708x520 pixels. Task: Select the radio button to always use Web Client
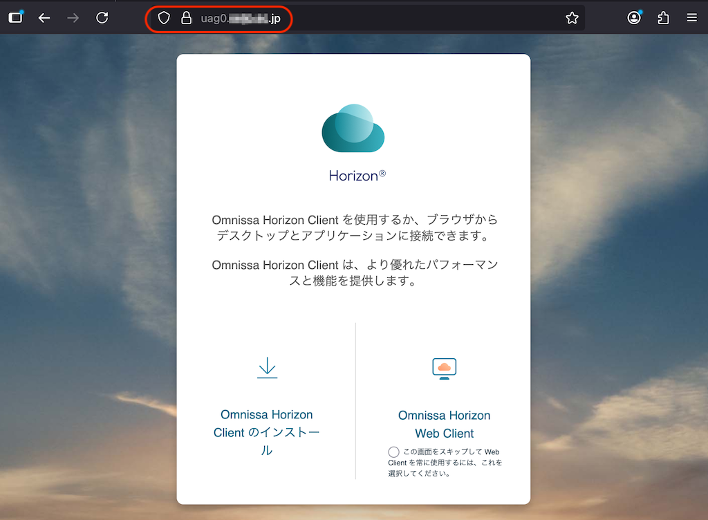coord(393,452)
